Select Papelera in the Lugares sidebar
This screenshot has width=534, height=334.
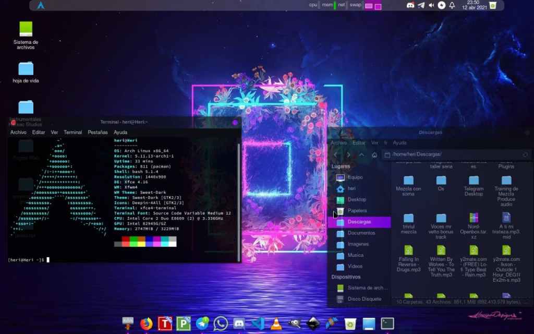(x=357, y=210)
